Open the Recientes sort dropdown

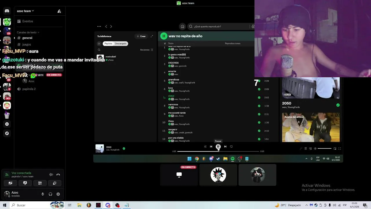point(147,50)
